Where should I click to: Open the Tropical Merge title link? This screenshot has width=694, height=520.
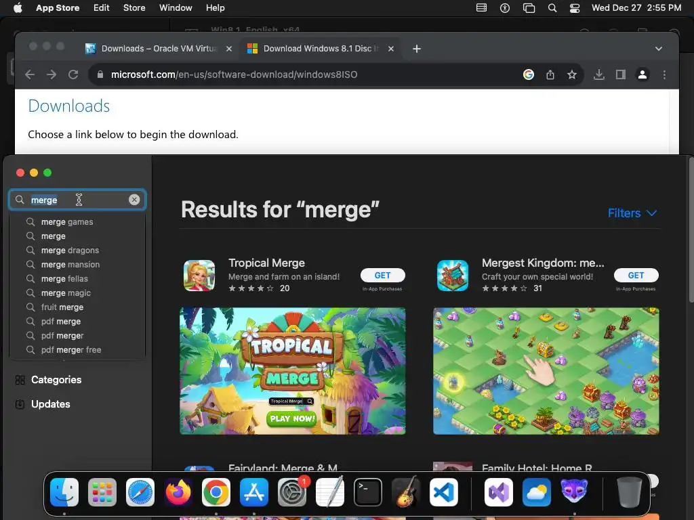266,263
